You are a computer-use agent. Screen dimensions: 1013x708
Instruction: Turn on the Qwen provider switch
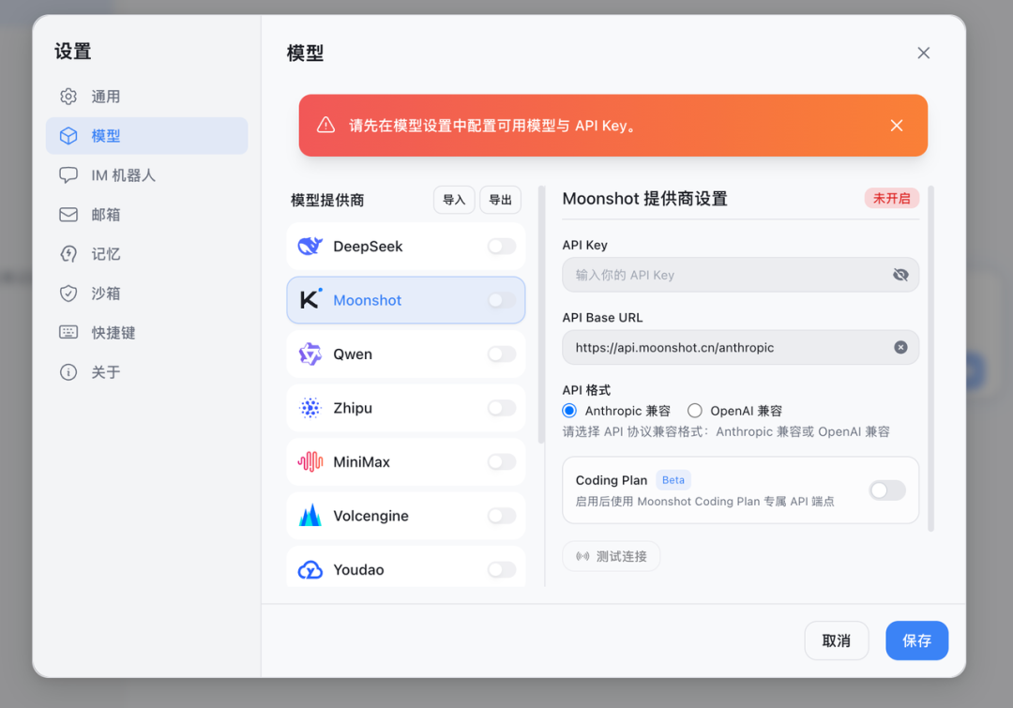[x=502, y=354]
